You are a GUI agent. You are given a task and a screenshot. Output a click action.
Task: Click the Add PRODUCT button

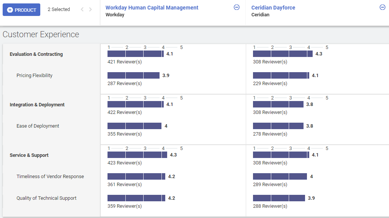tap(21, 9)
